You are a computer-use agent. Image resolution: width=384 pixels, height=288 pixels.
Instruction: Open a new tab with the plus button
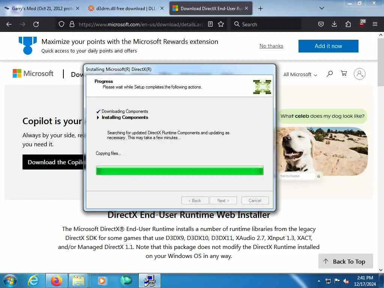260,9
